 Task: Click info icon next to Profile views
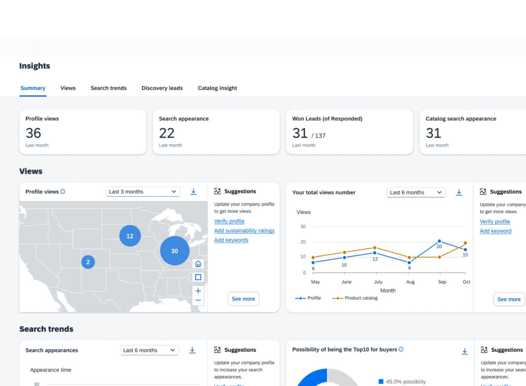(63, 192)
